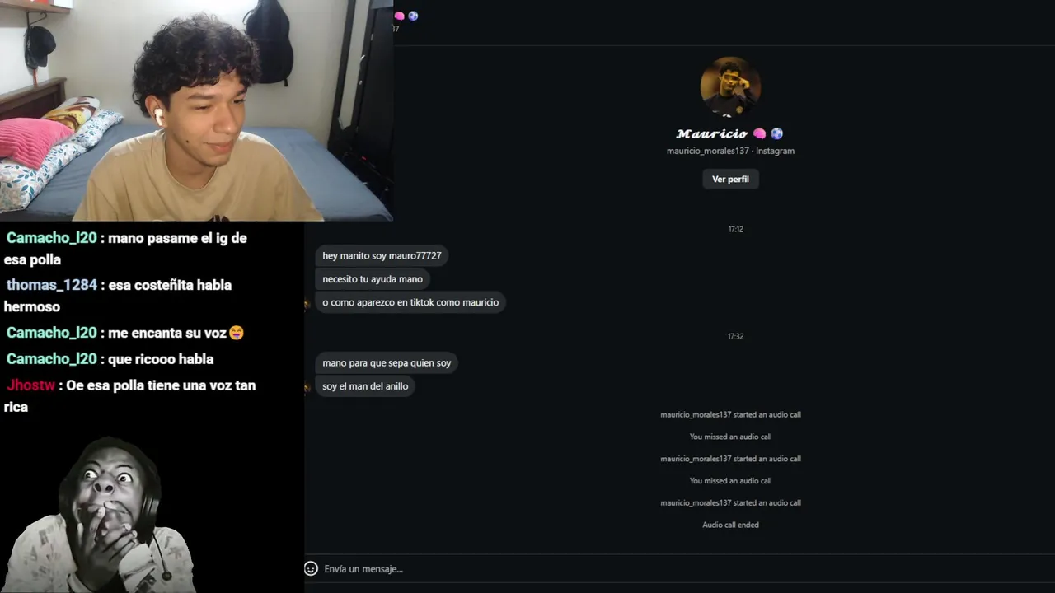Select the 'necesito tu ayuda mano' message bubble
The image size is (1055, 593).
[x=373, y=279]
